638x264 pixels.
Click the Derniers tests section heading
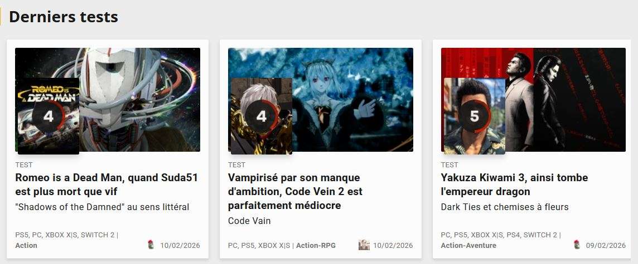point(64,17)
